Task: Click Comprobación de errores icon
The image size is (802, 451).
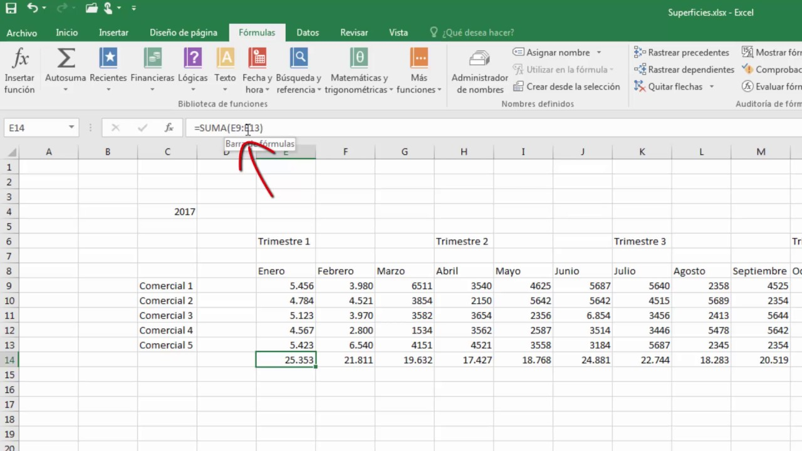Action: [747, 70]
